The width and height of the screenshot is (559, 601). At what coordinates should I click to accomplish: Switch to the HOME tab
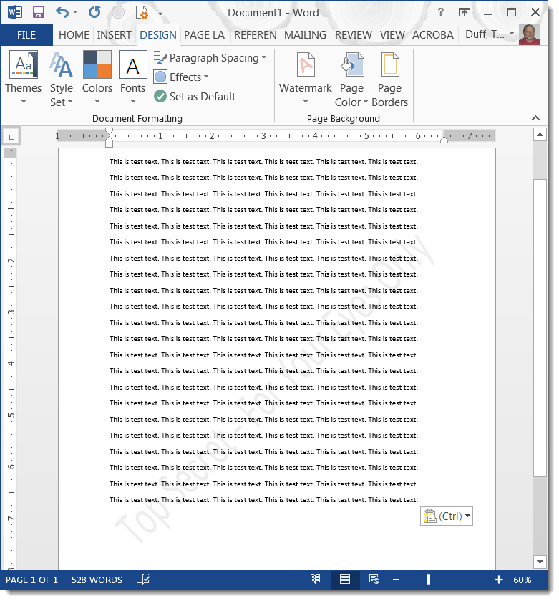coord(74,34)
